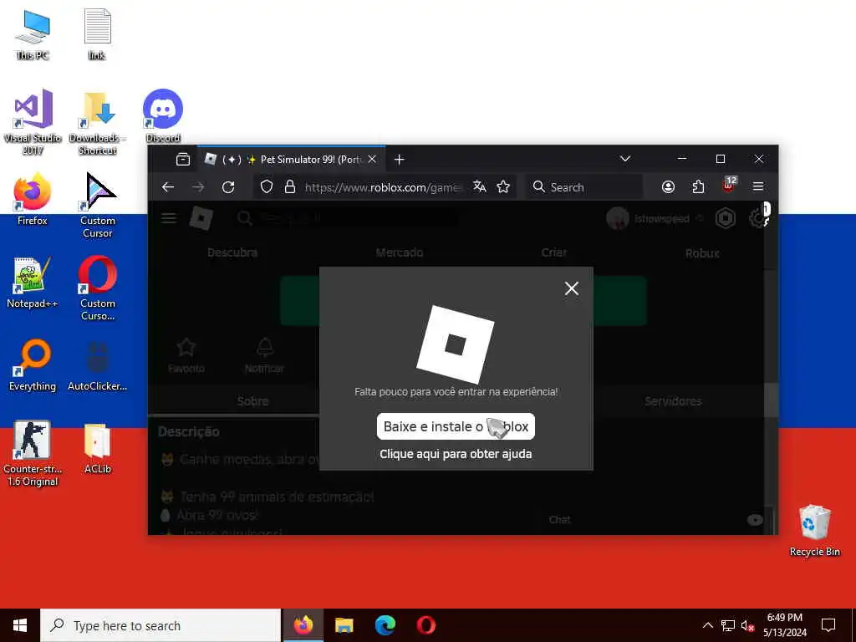
Task: Click the roblox.com URL address field
Action: point(383,187)
